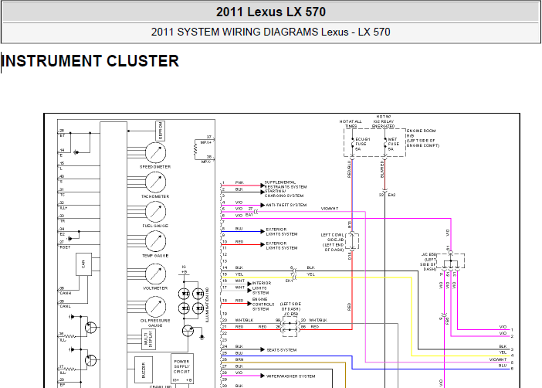
Task: Click HOT W/ IG2 RELAY ENERGIZED label
Action: pos(383,121)
